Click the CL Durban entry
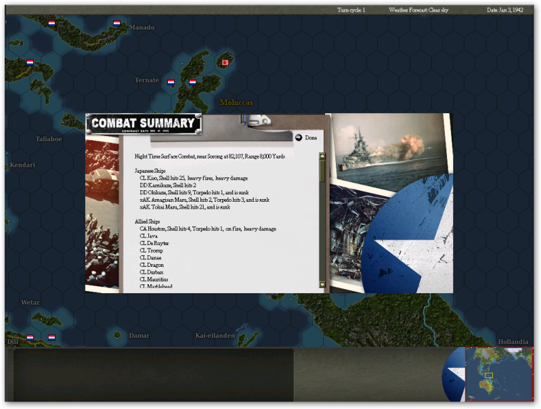This screenshot has height=409, width=541. [x=152, y=272]
